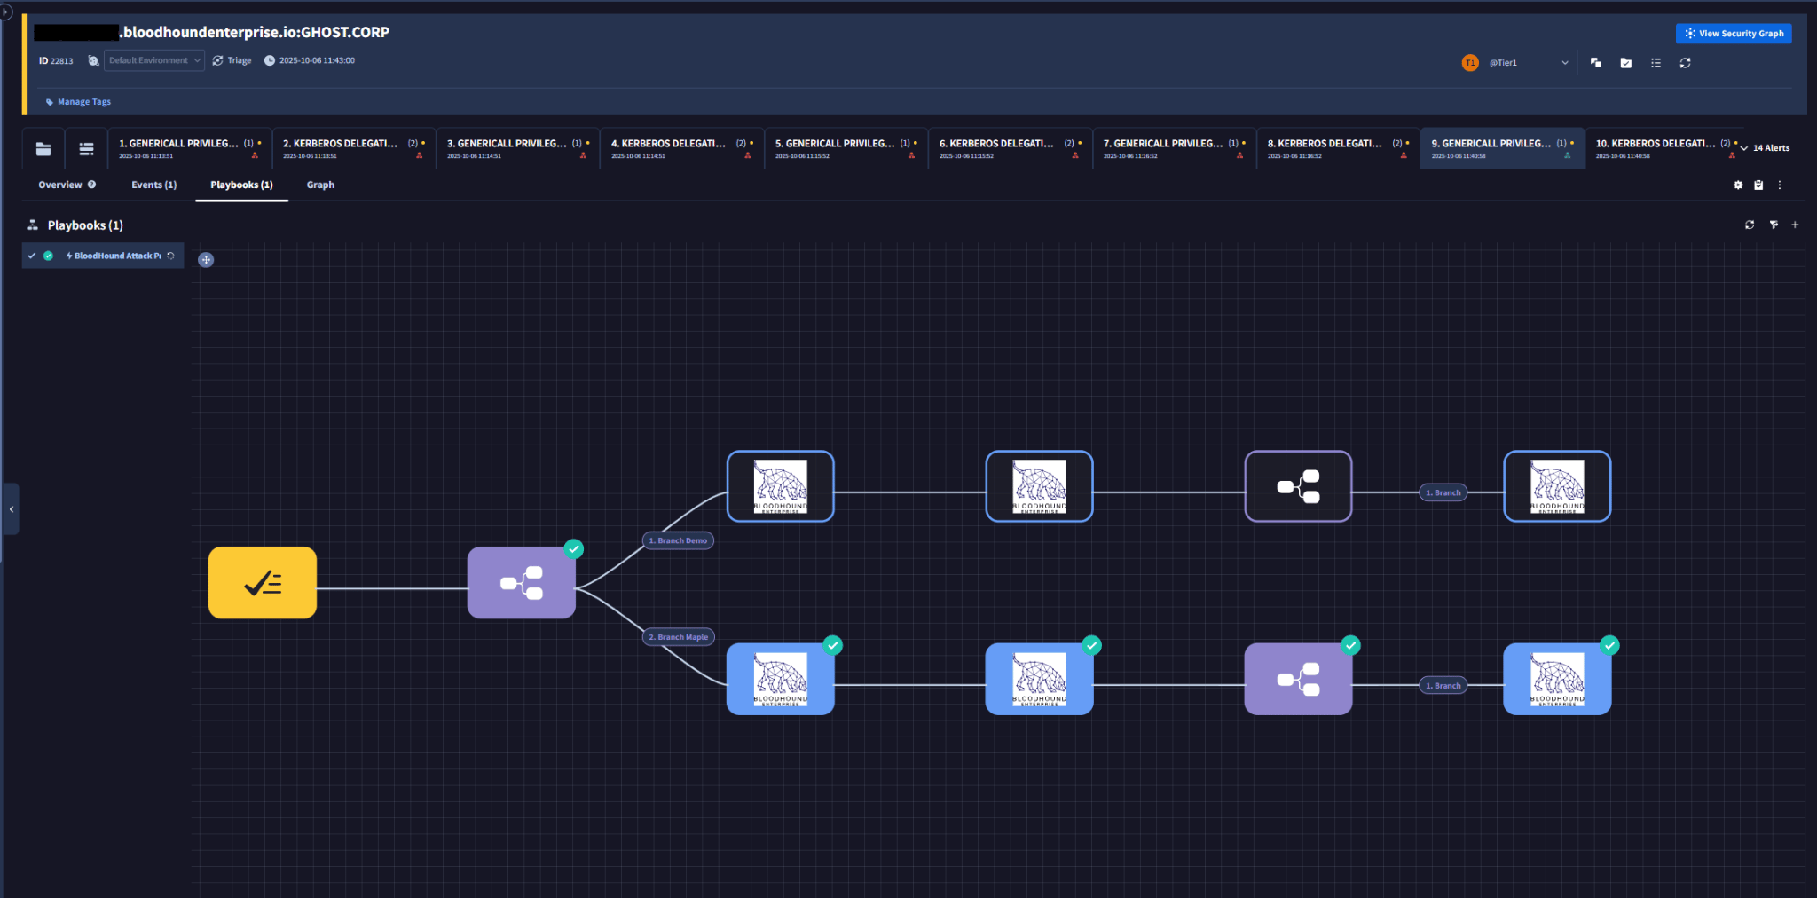This screenshot has width=1817, height=898.
Task: Switch to the Events (1) tab
Action: coord(154,185)
